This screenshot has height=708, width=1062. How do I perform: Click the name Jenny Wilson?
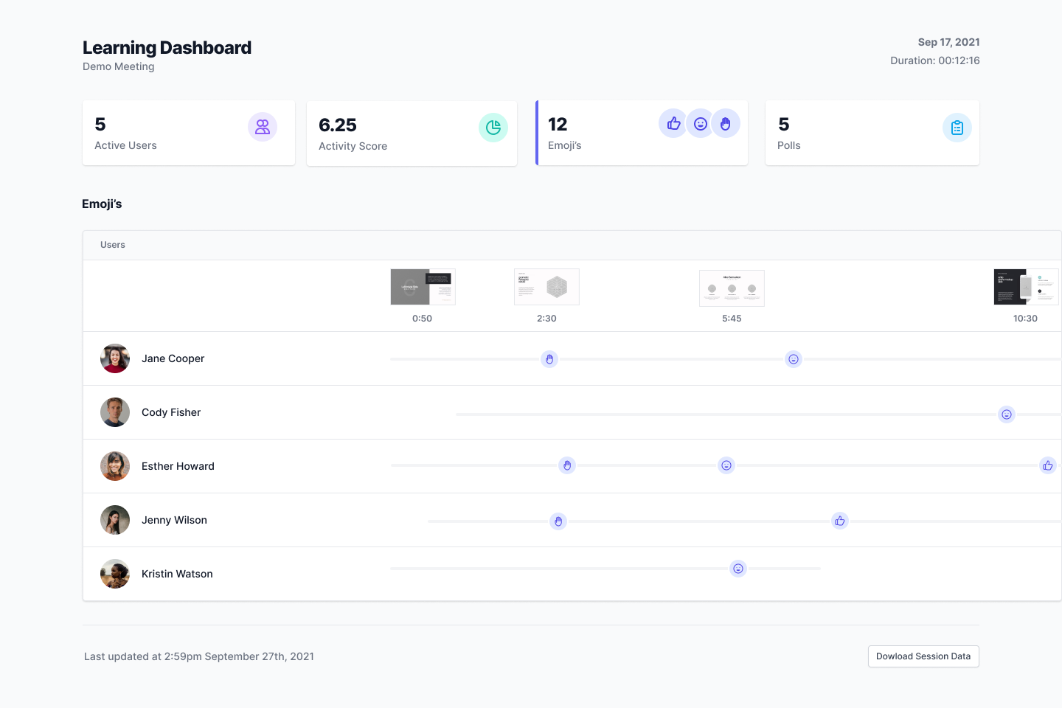pos(174,520)
